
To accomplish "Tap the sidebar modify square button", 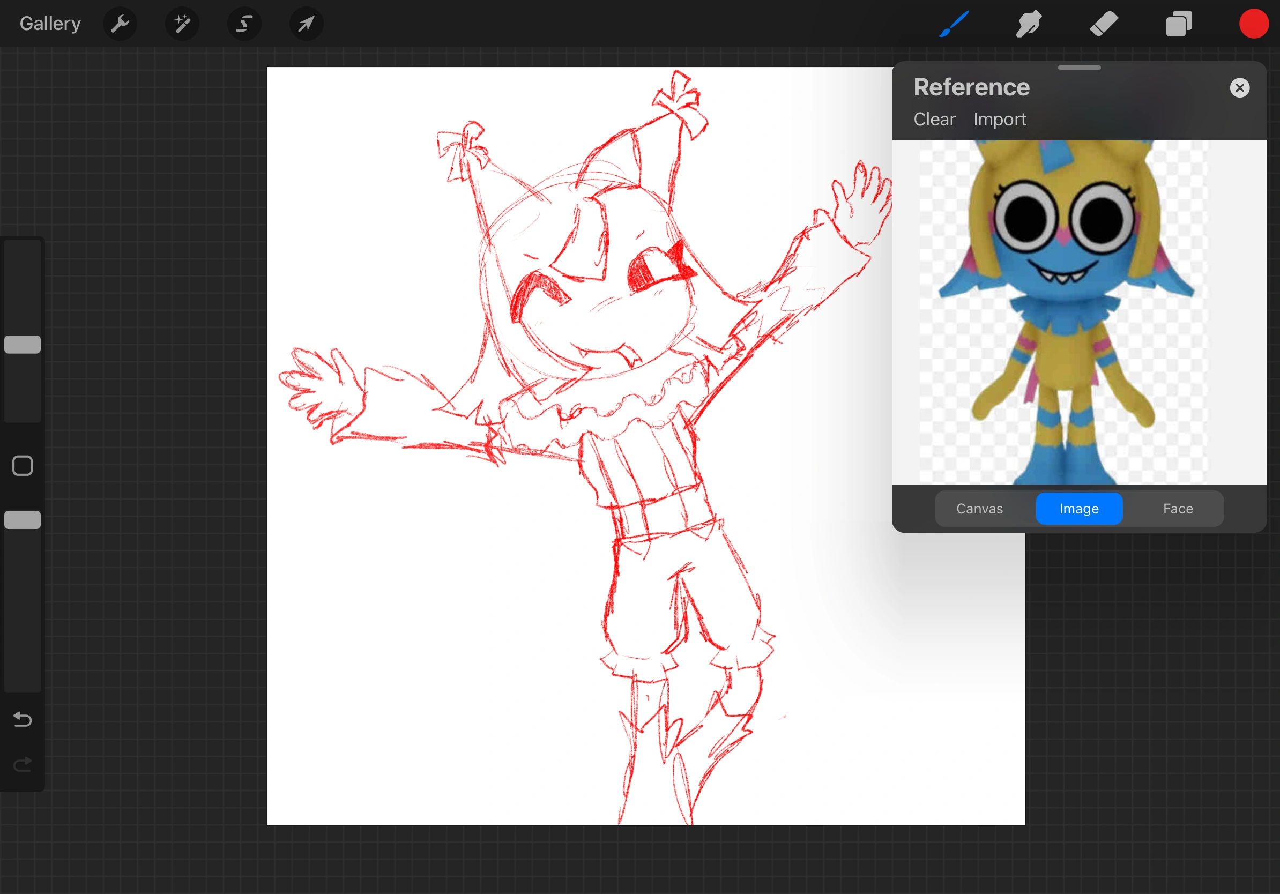I will click(23, 465).
